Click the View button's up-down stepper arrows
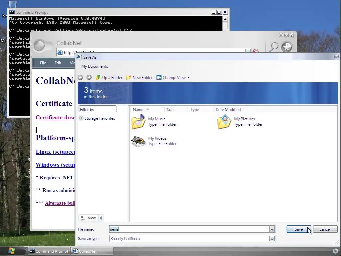 click(x=101, y=218)
